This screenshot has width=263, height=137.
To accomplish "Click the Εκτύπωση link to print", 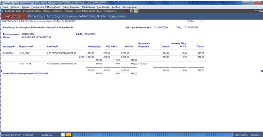I will pyautogui.click(x=16, y=135).
